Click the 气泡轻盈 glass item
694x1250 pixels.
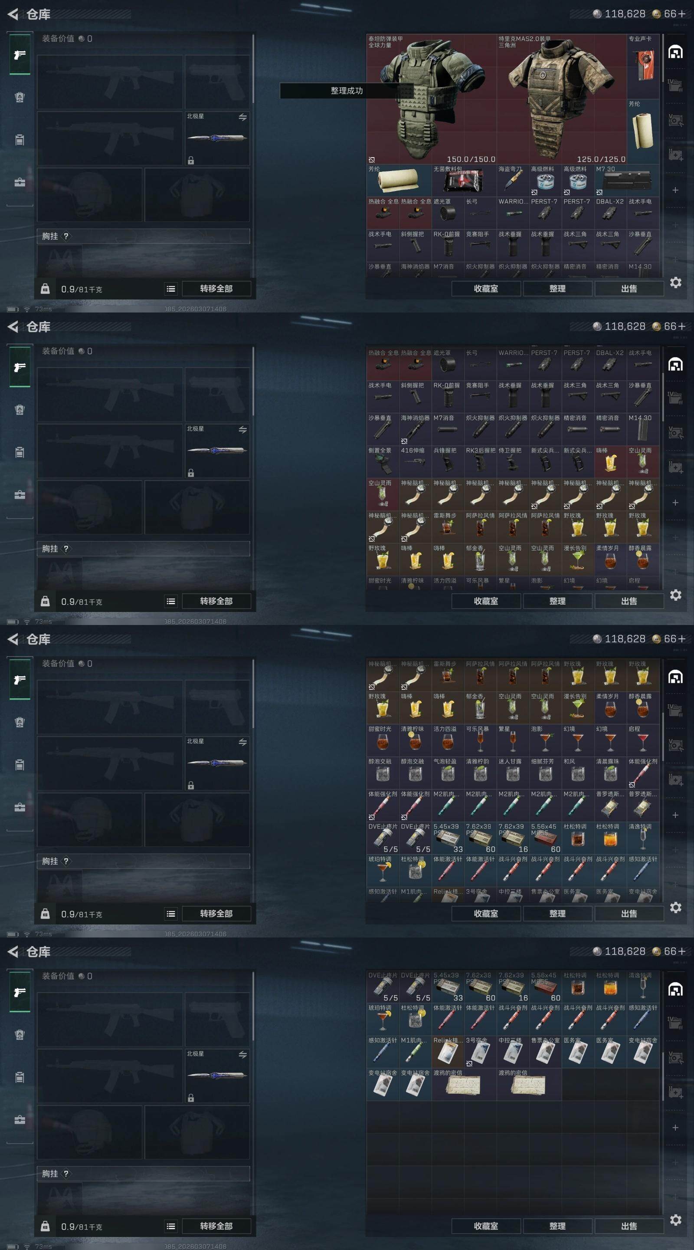point(448,773)
